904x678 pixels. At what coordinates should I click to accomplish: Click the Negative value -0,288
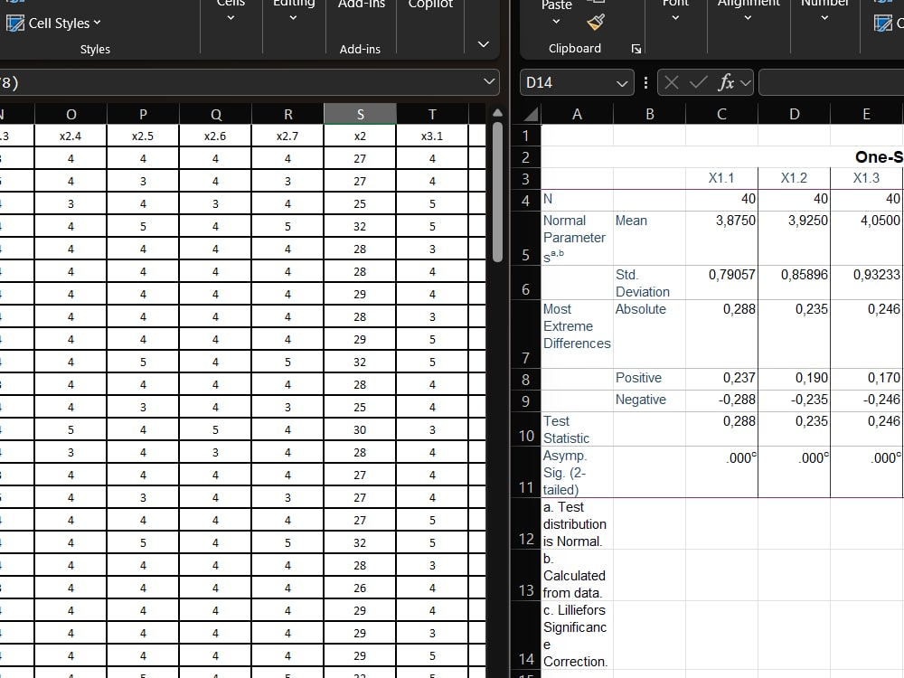coord(721,400)
